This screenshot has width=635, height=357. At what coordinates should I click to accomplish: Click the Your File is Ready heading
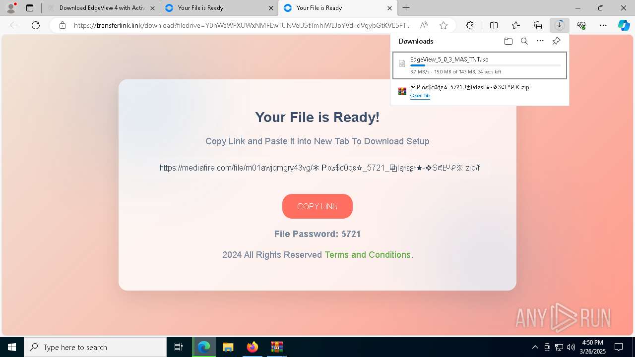[317, 118]
